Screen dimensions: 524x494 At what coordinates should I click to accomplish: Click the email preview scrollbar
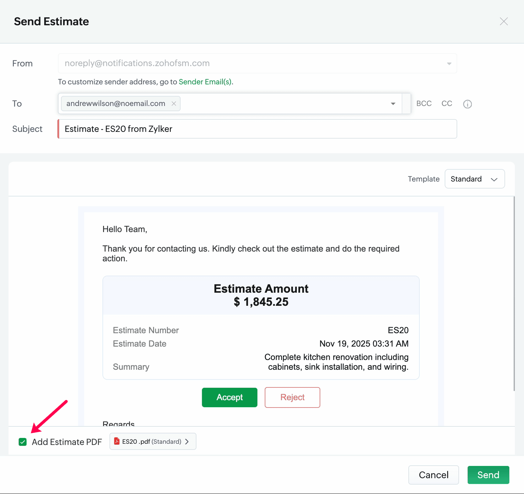(x=514, y=292)
